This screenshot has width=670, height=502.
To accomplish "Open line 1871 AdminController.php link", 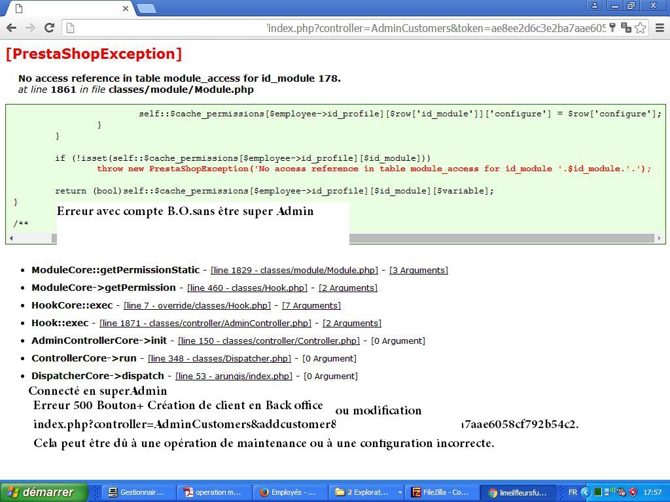I will click(x=205, y=323).
